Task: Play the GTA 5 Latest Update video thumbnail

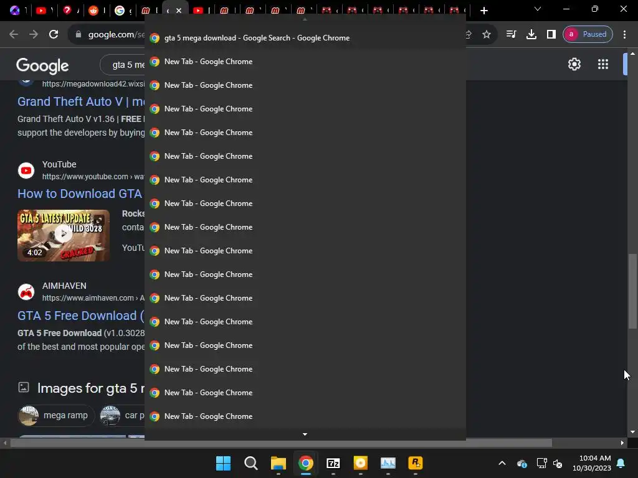Action: pos(64,235)
